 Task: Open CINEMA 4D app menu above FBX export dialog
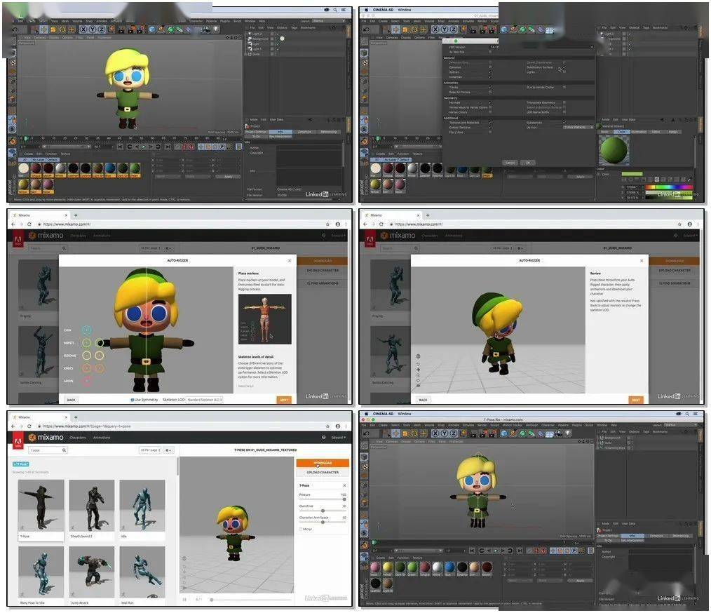(383, 10)
